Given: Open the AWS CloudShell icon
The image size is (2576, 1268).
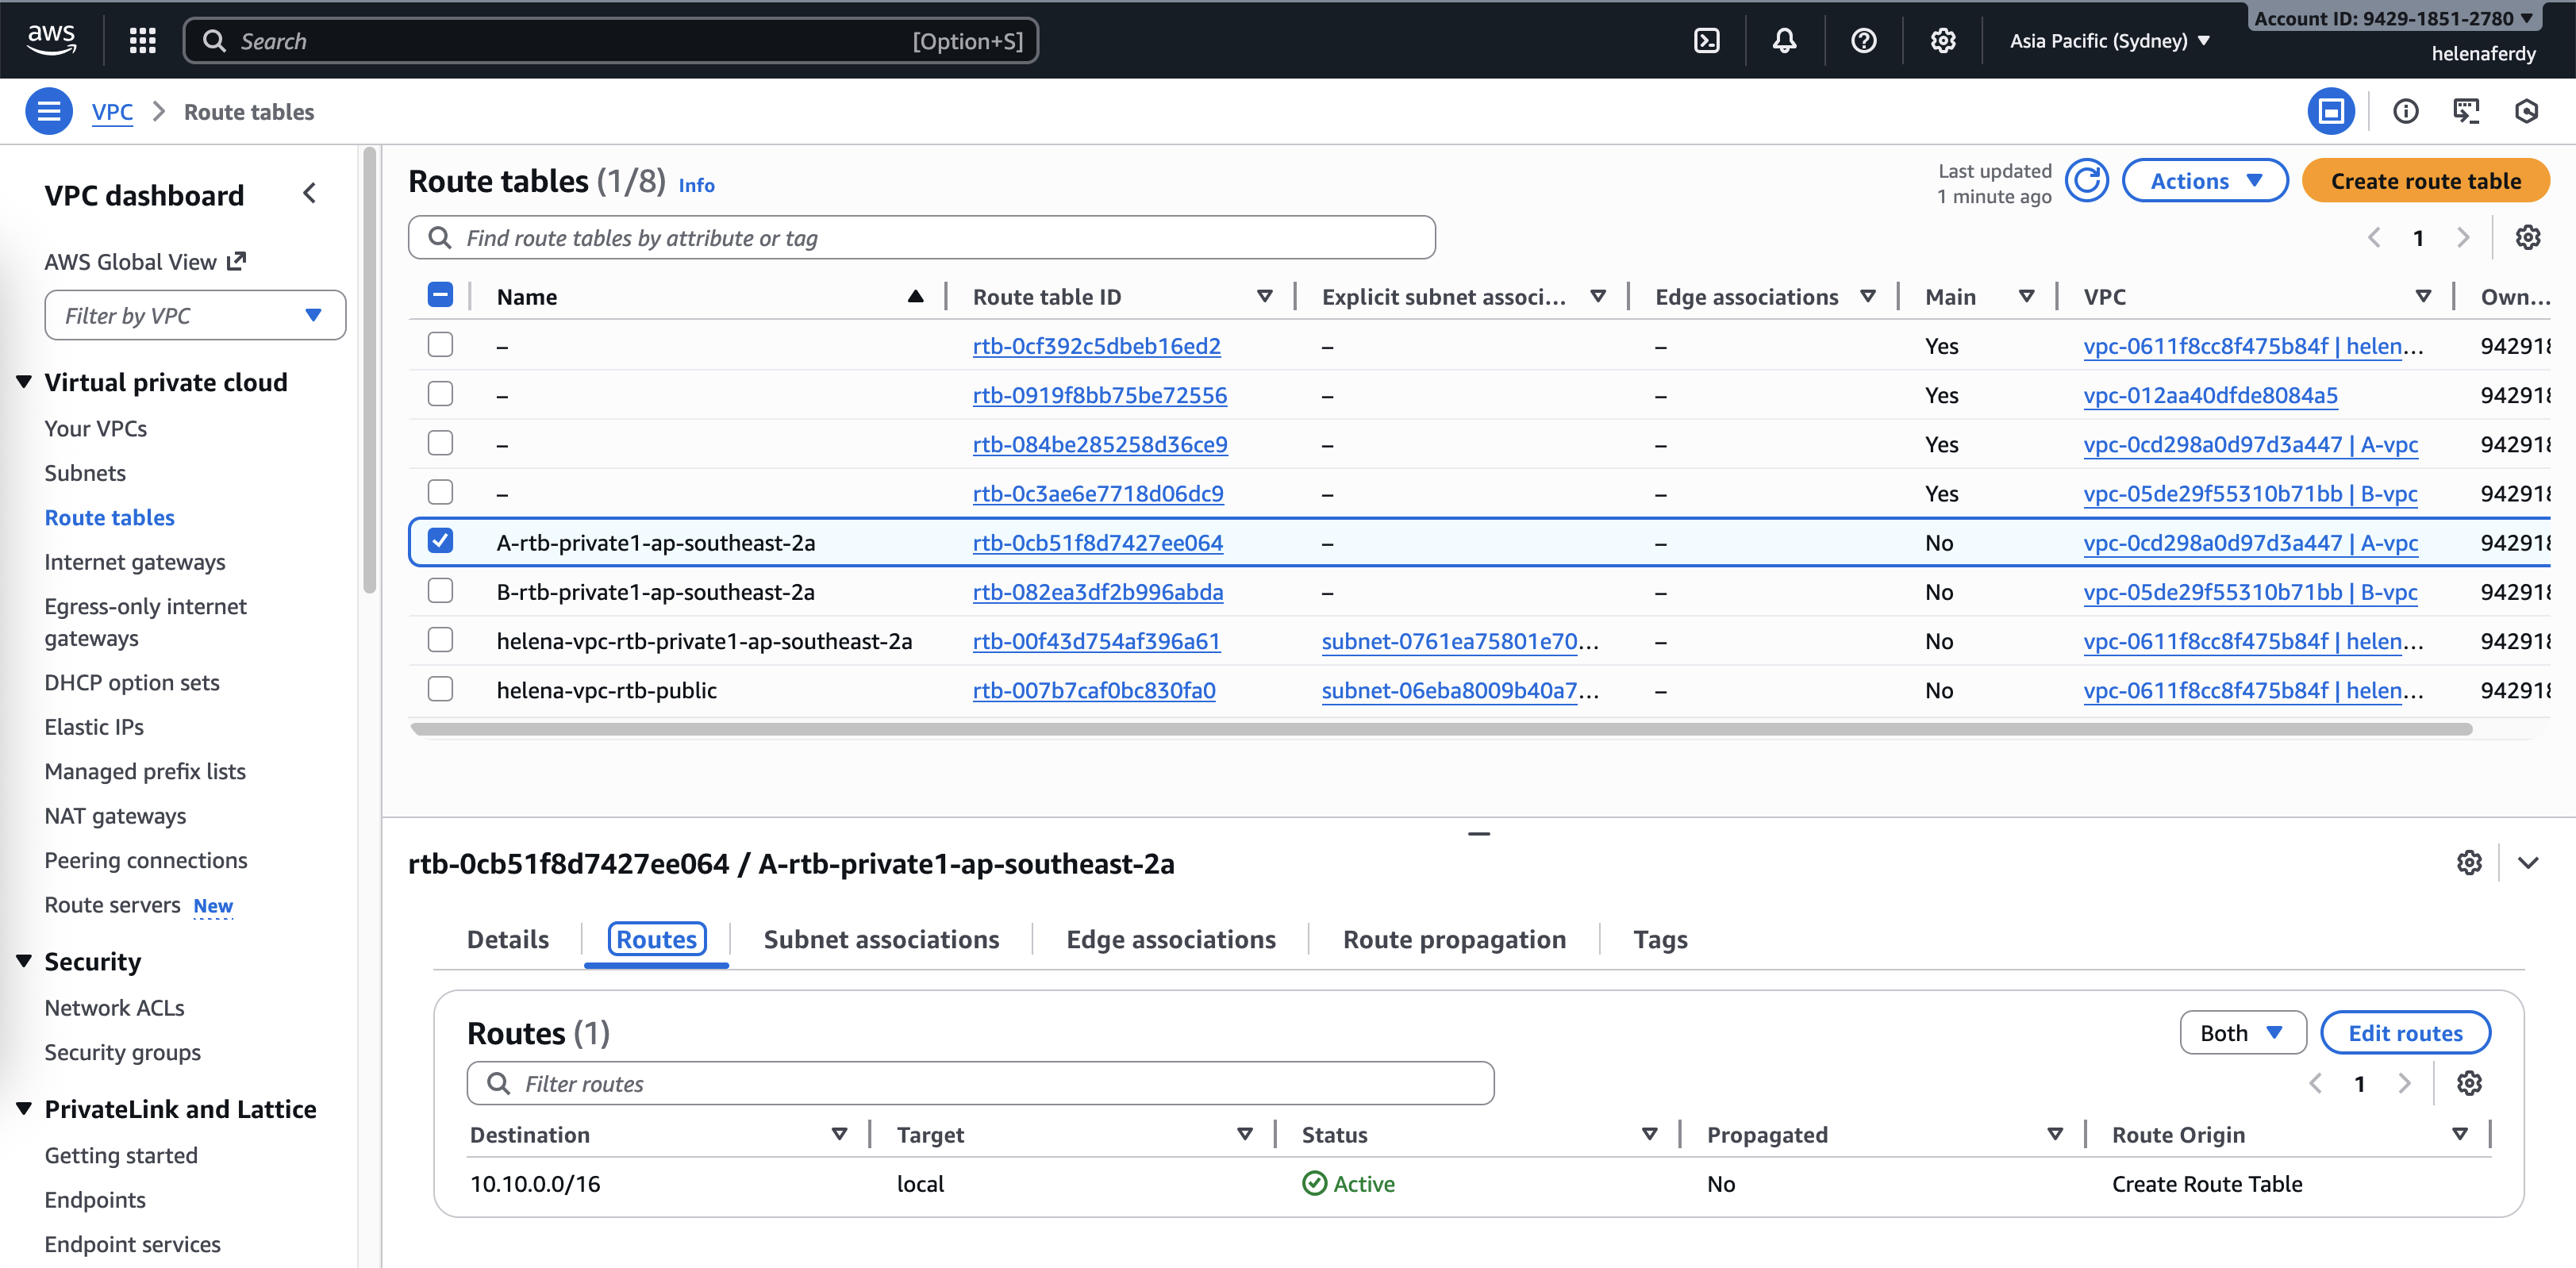Looking at the screenshot, I should click(1706, 41).
